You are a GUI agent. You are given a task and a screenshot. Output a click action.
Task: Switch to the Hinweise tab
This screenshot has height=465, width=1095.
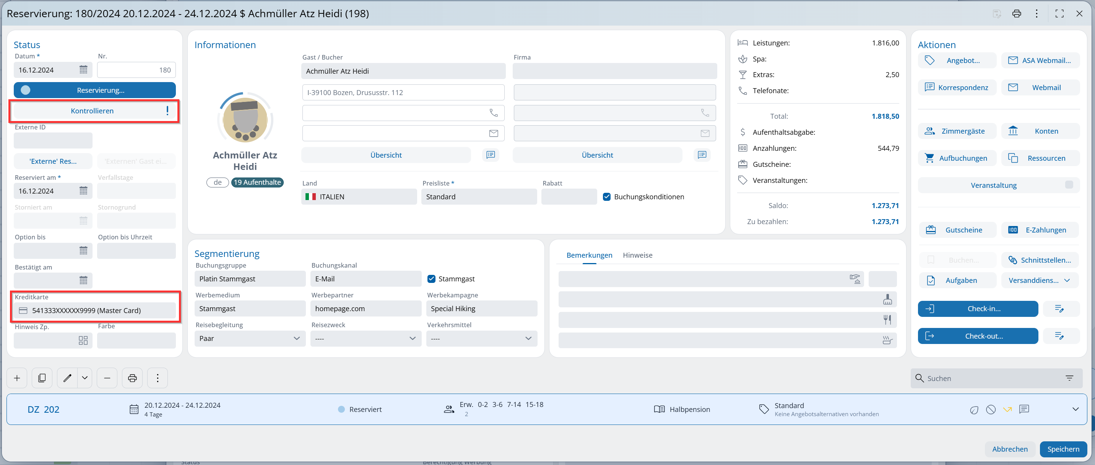[x=637, y=255]
